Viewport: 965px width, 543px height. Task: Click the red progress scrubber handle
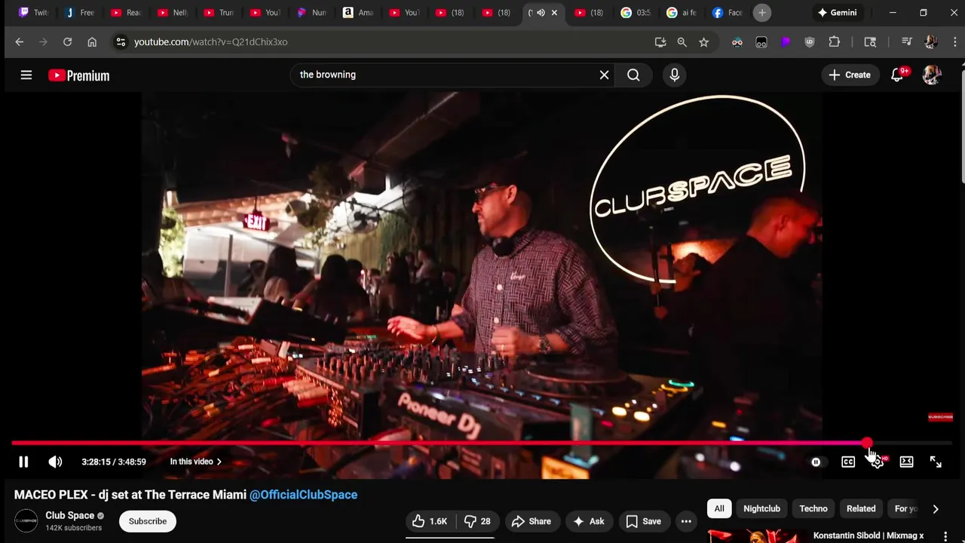click(x=867, y=443)
